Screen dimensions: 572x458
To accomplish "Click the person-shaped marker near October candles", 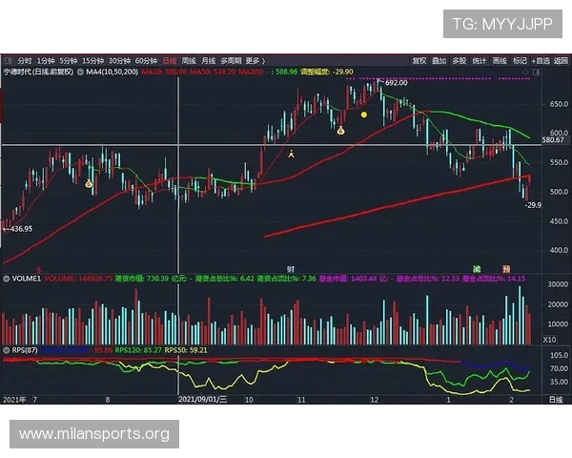I will click(293, 153).
